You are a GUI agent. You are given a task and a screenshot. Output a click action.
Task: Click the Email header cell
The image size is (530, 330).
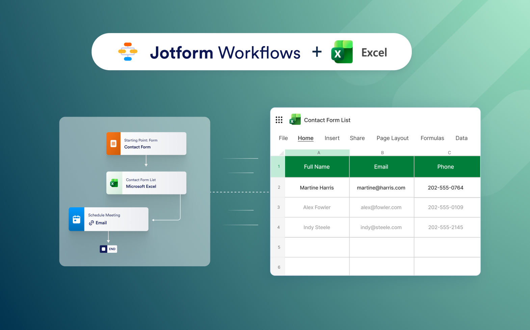[x=382, y=167]
